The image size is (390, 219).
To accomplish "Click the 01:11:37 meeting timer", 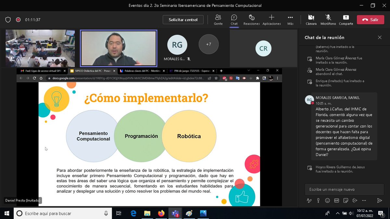I will 32,20.
